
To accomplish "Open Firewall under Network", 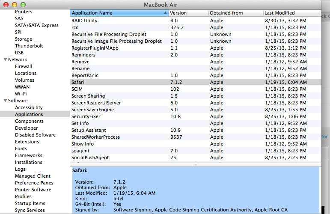I will pos(24,66).
